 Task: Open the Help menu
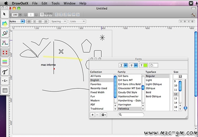pyautogui.click(x=83, y=3)
